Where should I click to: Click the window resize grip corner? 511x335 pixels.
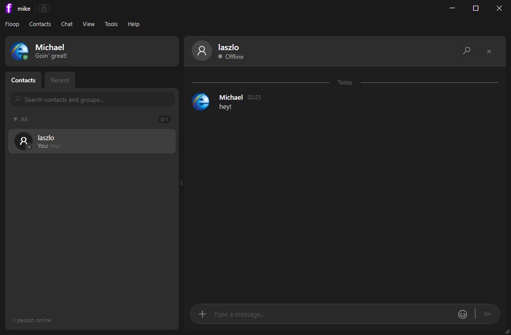(507, 331)
